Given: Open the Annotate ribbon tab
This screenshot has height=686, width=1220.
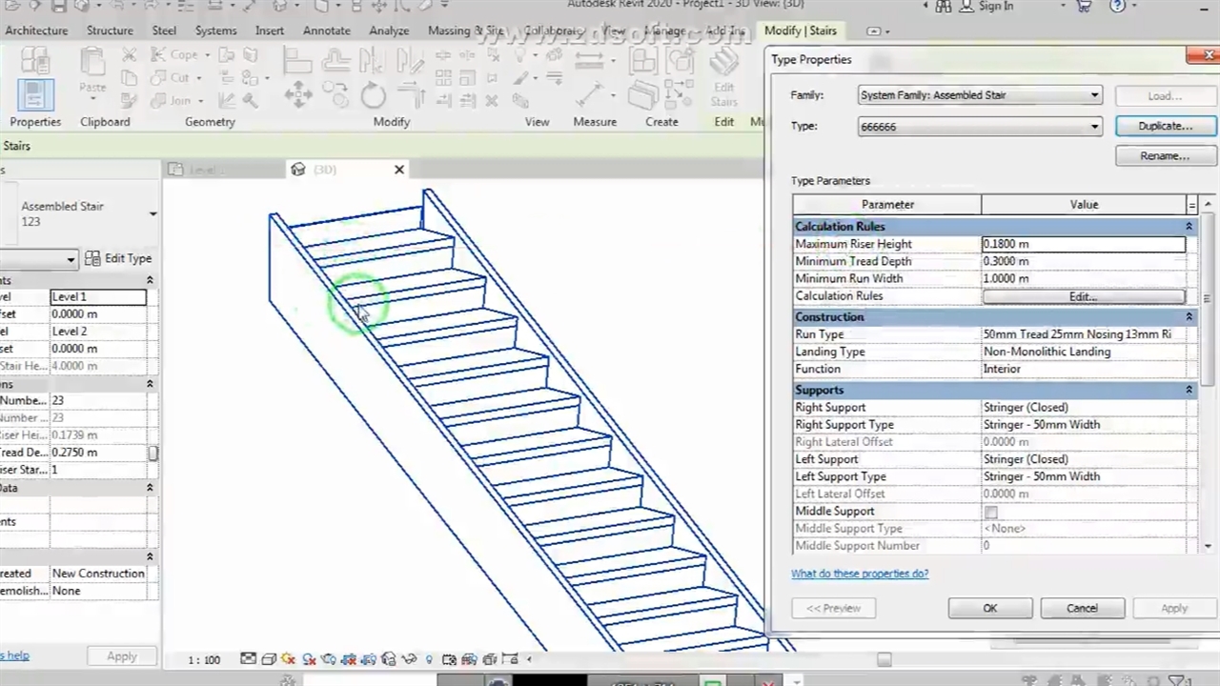Looking at the screenshot, I should [326, 30].
